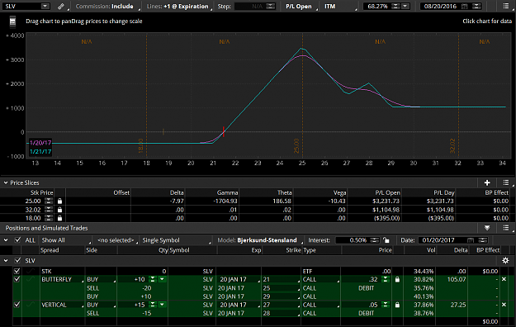Open the gear settings icon in the SLV row

coord(505,260)
